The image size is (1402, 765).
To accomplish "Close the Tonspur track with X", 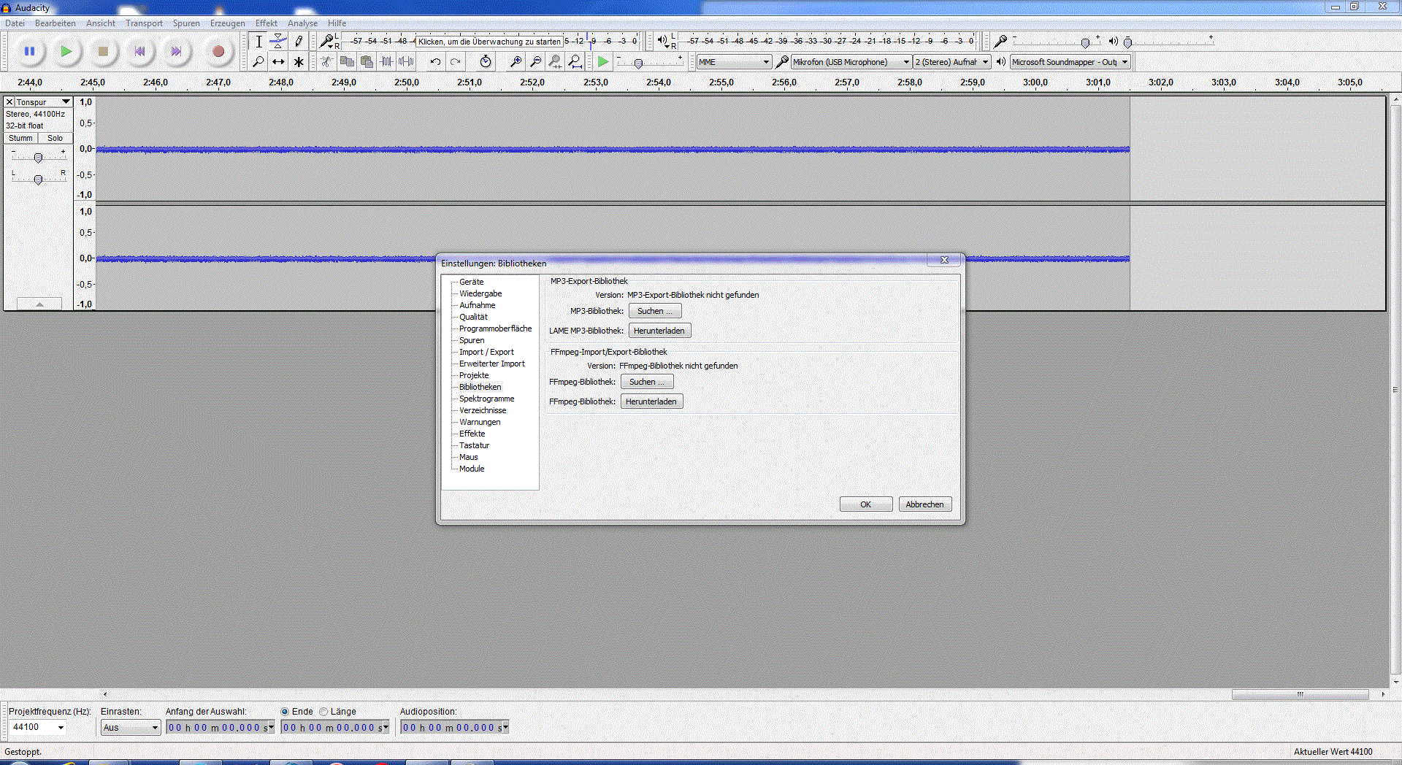I will 9,102.
